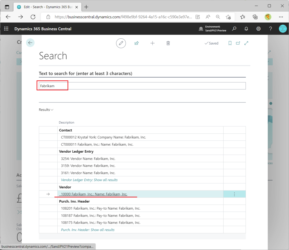Collapse the Results section
This screenshot has width=289, height=250.
46,109
